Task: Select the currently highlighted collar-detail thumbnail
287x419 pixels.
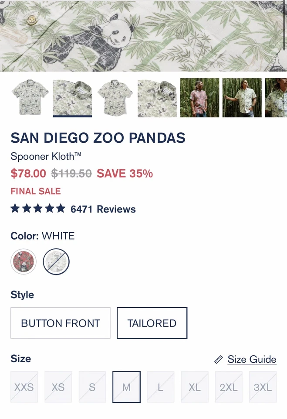Action: (73, 97)
